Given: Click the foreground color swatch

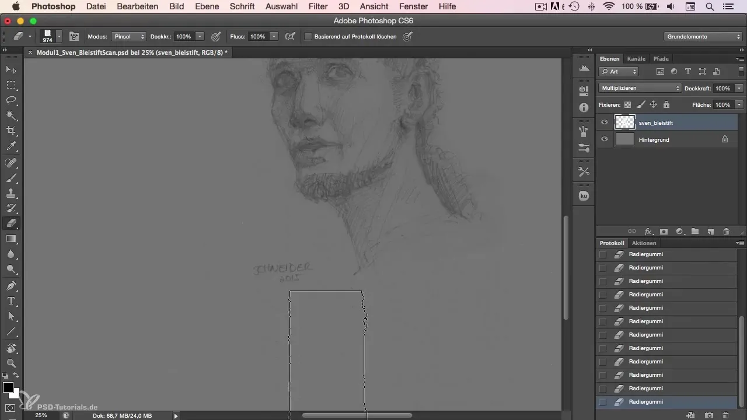Looking at the screenshot, I should coord(8,387).
